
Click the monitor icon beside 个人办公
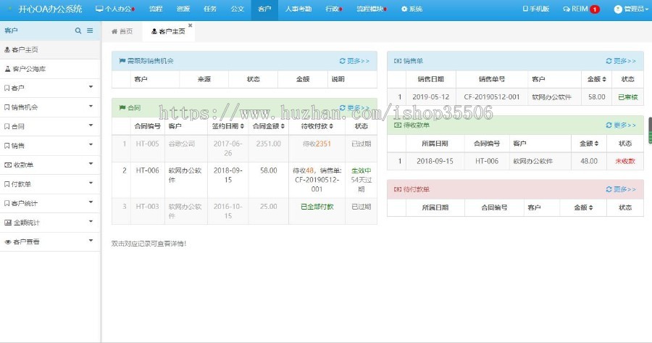[x=99, y=9]
